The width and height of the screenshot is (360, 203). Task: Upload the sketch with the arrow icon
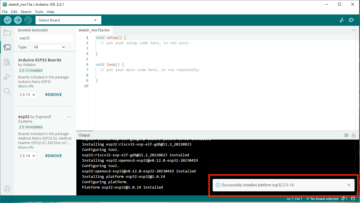pos(18,20)
